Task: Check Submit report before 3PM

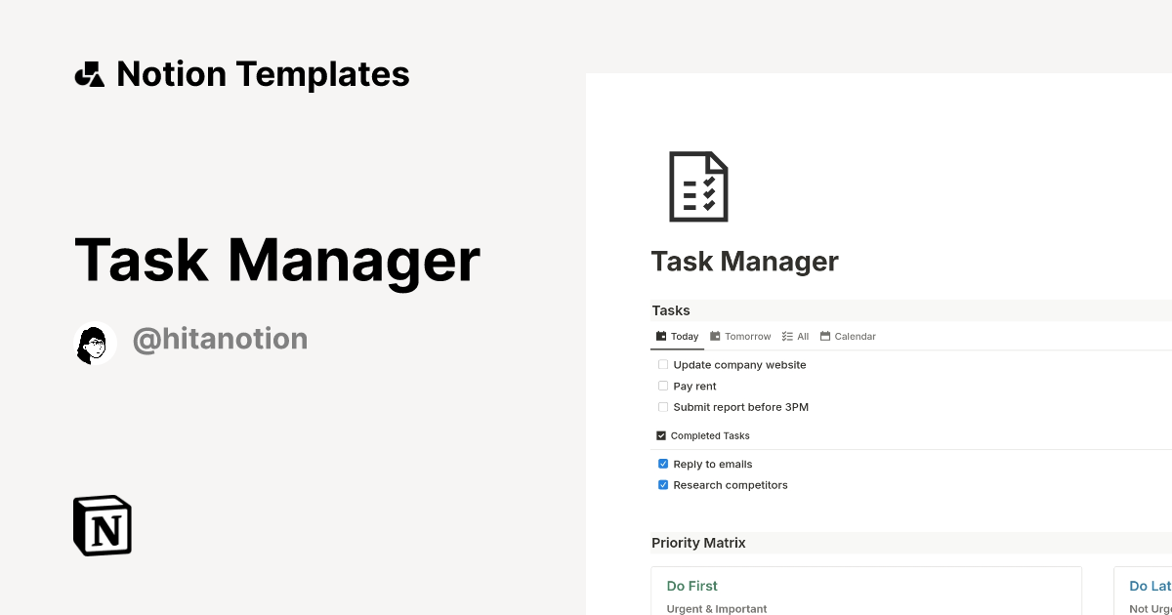Action: coord(663,407)
